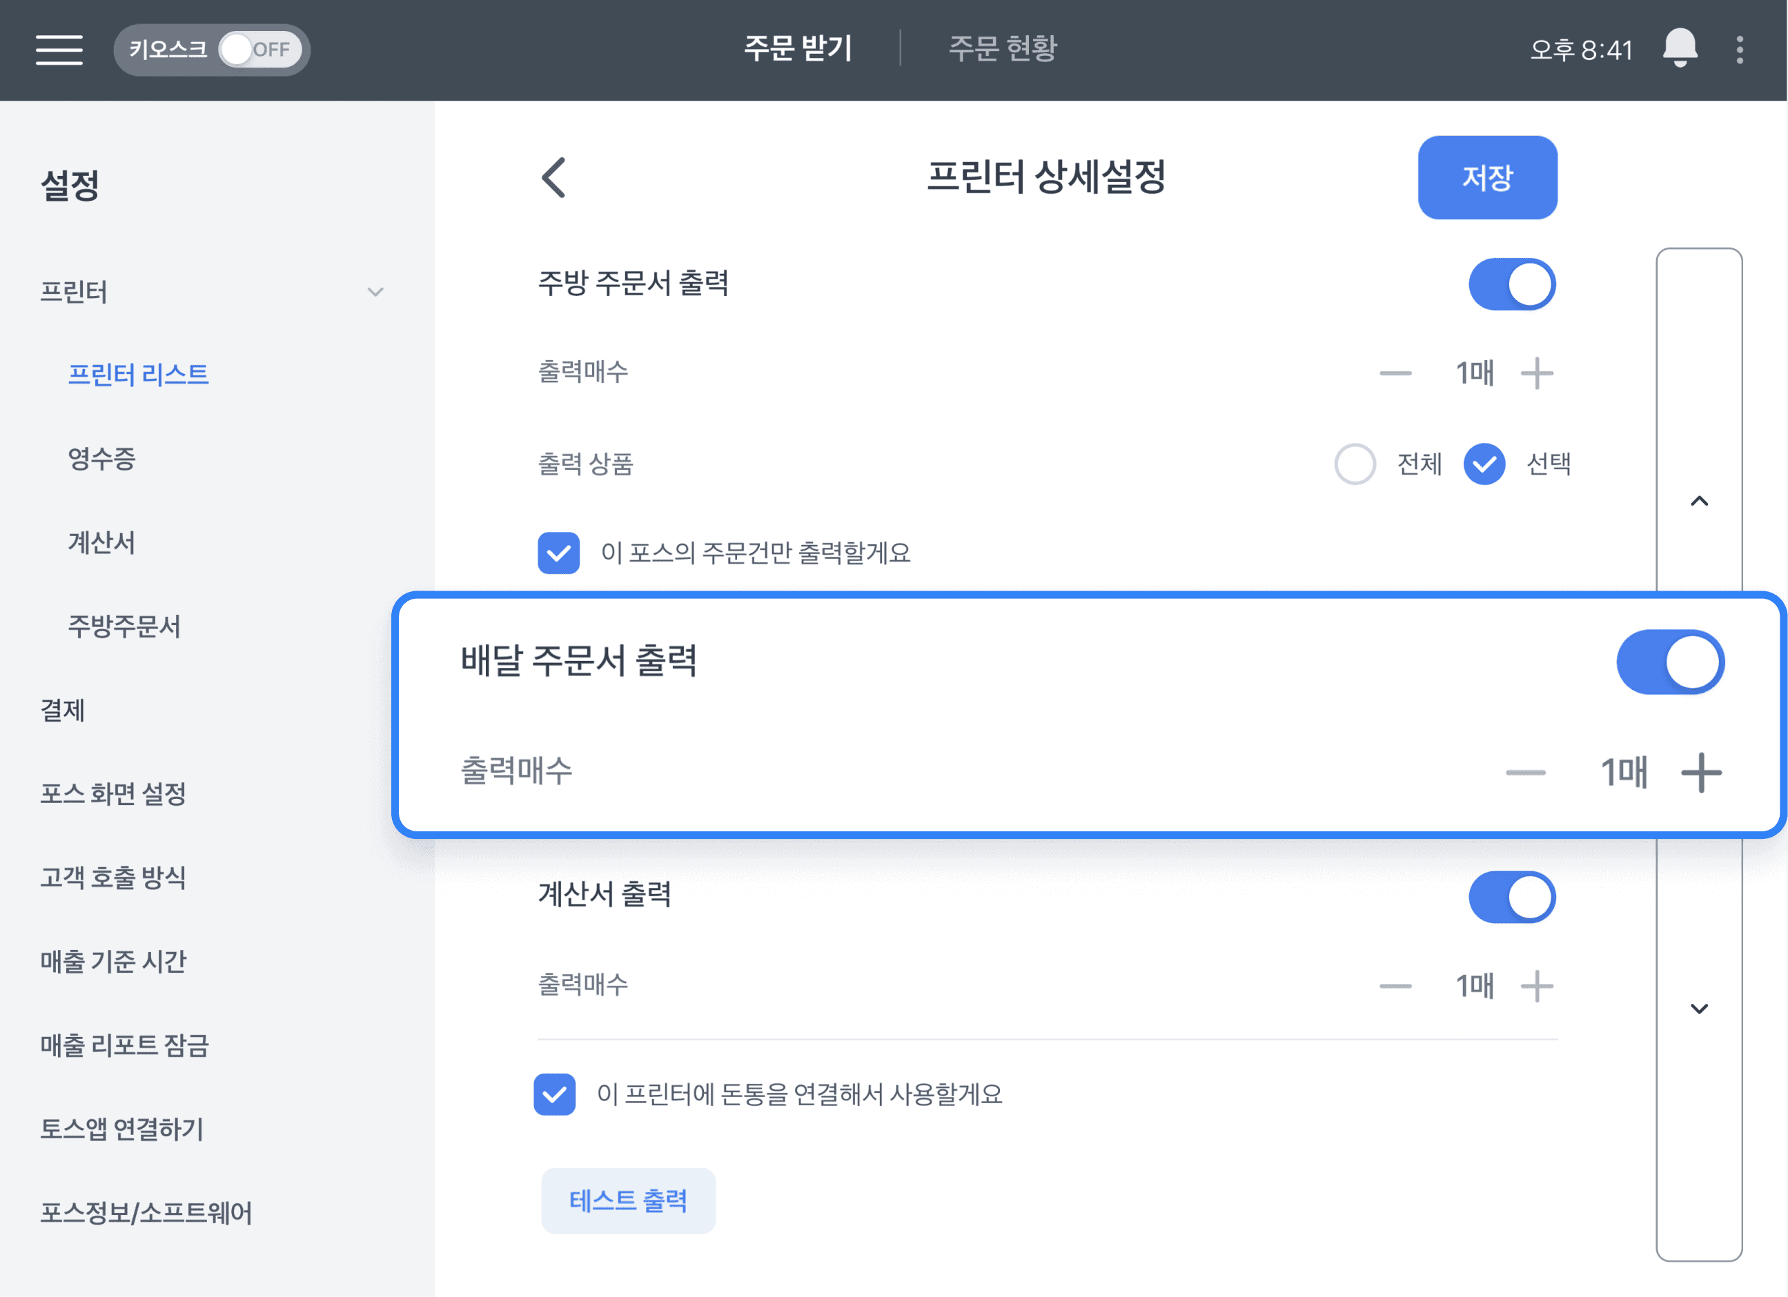Open 영수증 in settings sidebar
1788x1297 pixels.
click(x=101, y=458)
